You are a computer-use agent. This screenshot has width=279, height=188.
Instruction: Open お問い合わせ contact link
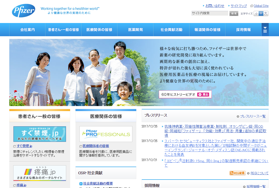click(215, 6)
